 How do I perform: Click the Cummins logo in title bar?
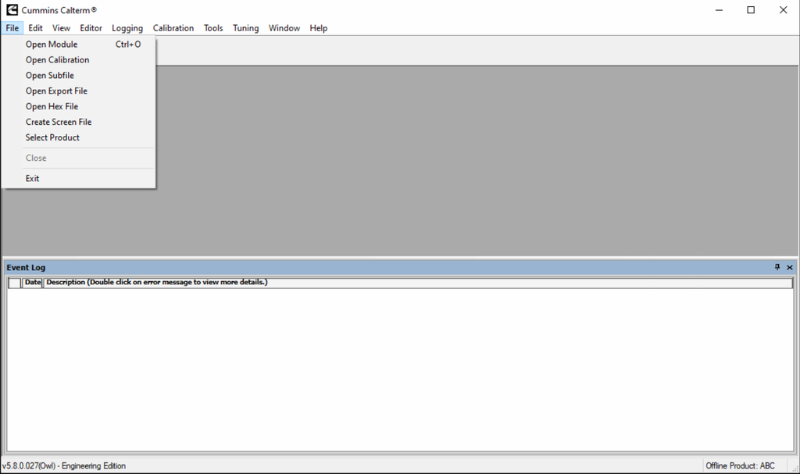pyautogui.click(x=12, y=10)
